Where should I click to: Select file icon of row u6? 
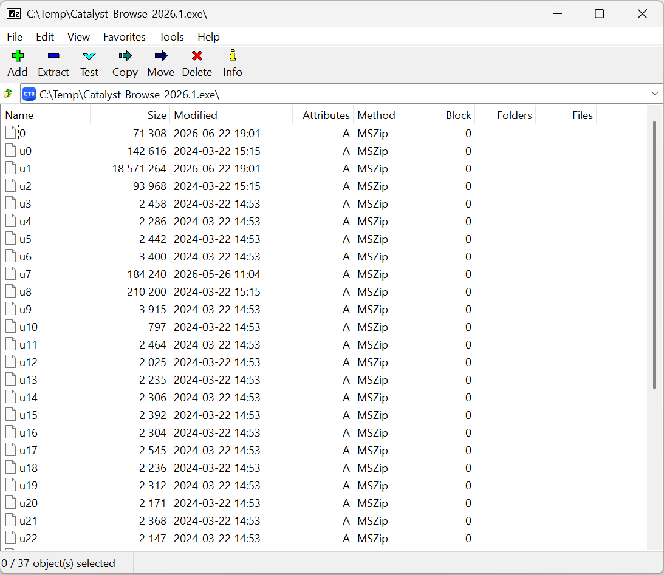pyautogui.click(x=10, y=256)
